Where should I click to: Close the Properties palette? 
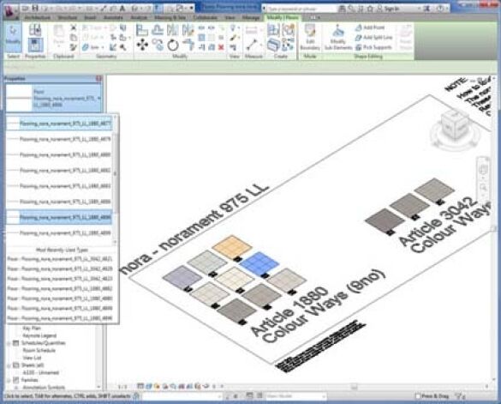(x=98, y=78)
